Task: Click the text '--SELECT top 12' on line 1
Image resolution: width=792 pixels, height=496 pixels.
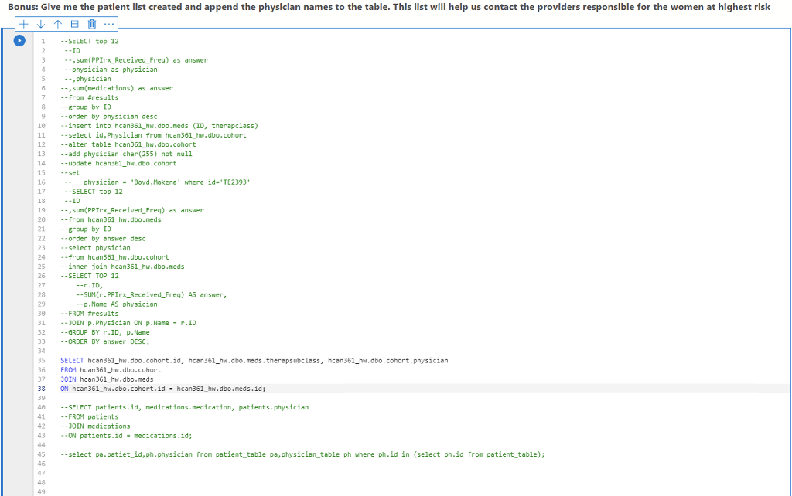Action: tap(90, 42)
